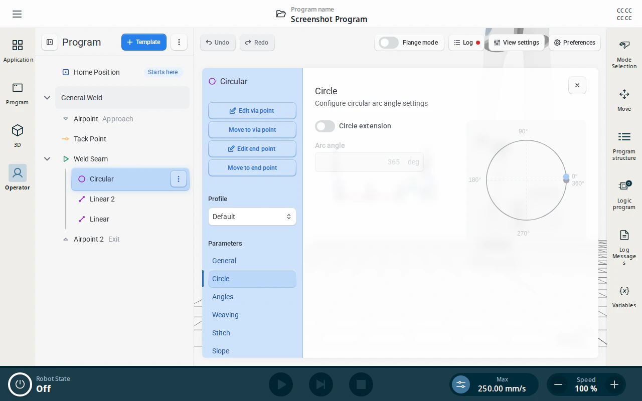This screenshot has width=642, height=401.
Task: Select the Linear 2 tree item
Action: [x=130, y=199]
